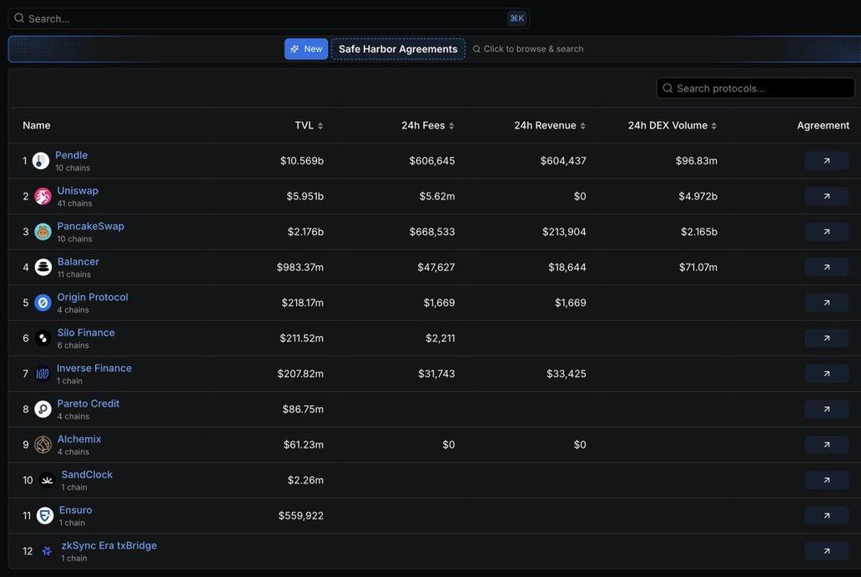Click the New badge button
The image size is (861, 577).
tap(306, 49)
